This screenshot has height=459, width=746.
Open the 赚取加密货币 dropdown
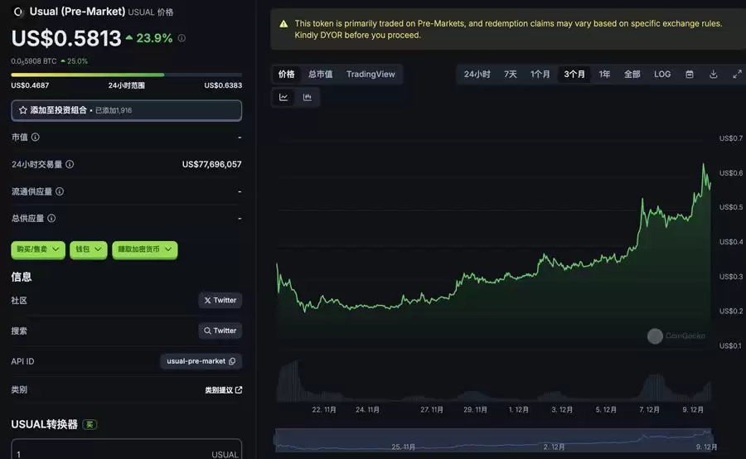(x=144, y=249)
